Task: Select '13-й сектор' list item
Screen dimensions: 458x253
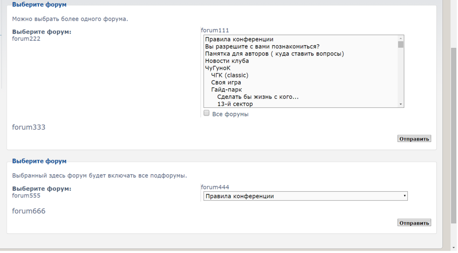Action: click(x=235, y=104)
